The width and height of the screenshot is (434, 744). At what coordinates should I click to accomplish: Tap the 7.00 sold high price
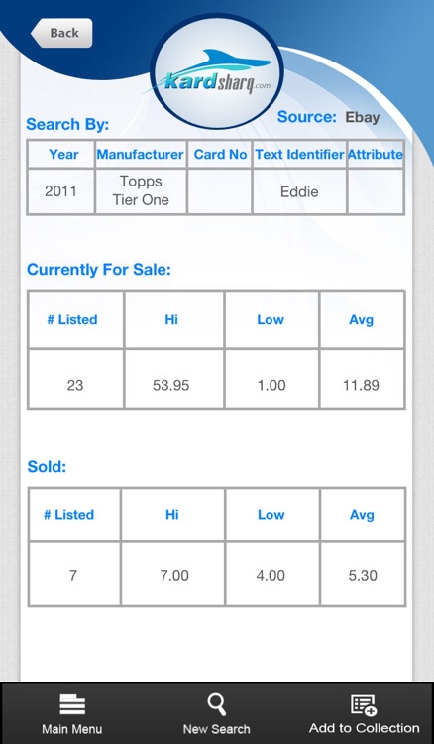coord(174,576)
